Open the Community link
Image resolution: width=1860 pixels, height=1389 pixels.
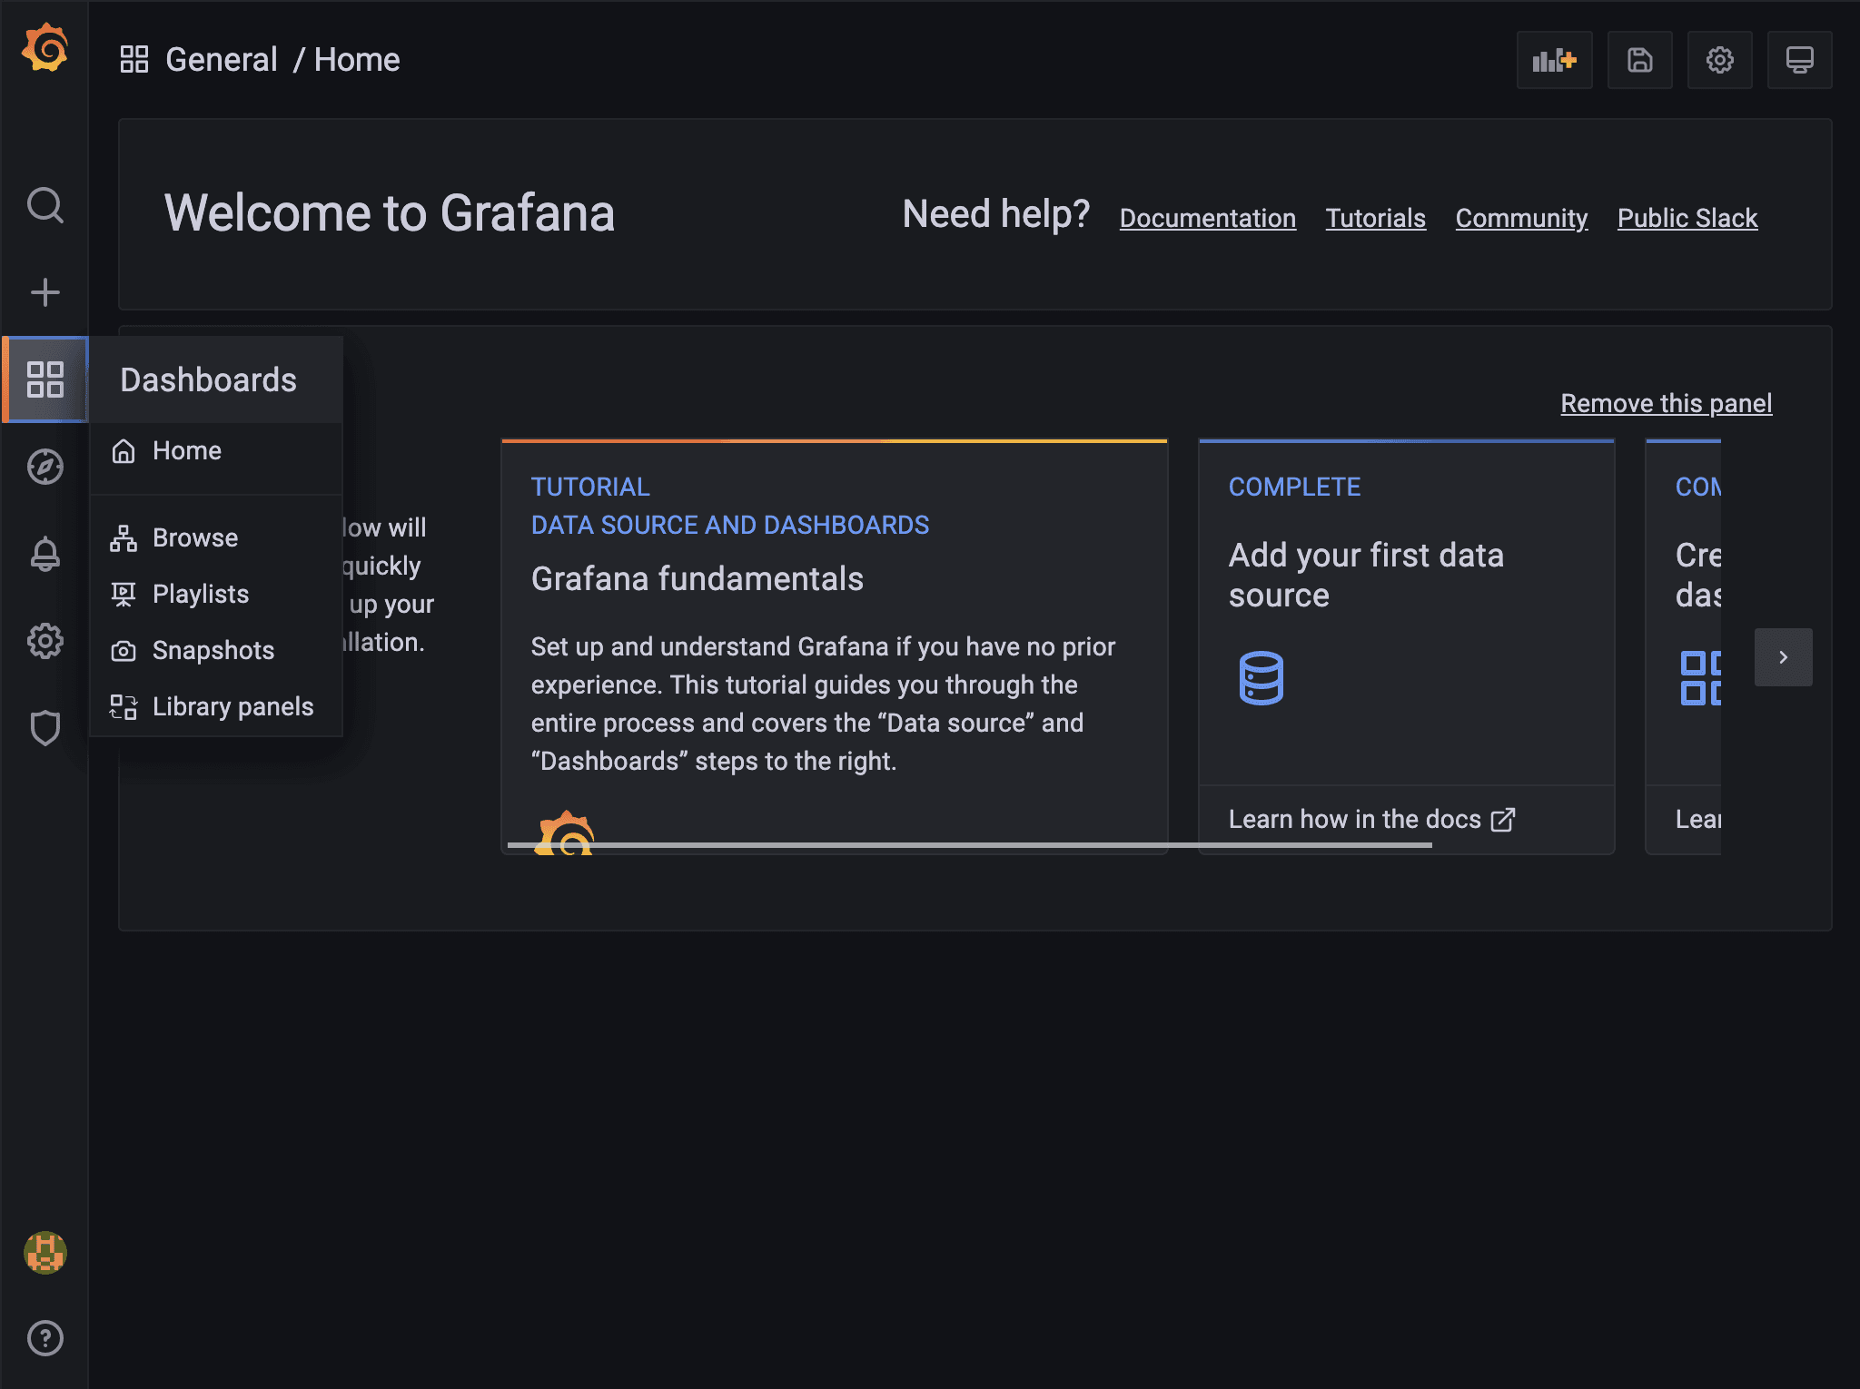[x=1521, y=218]
